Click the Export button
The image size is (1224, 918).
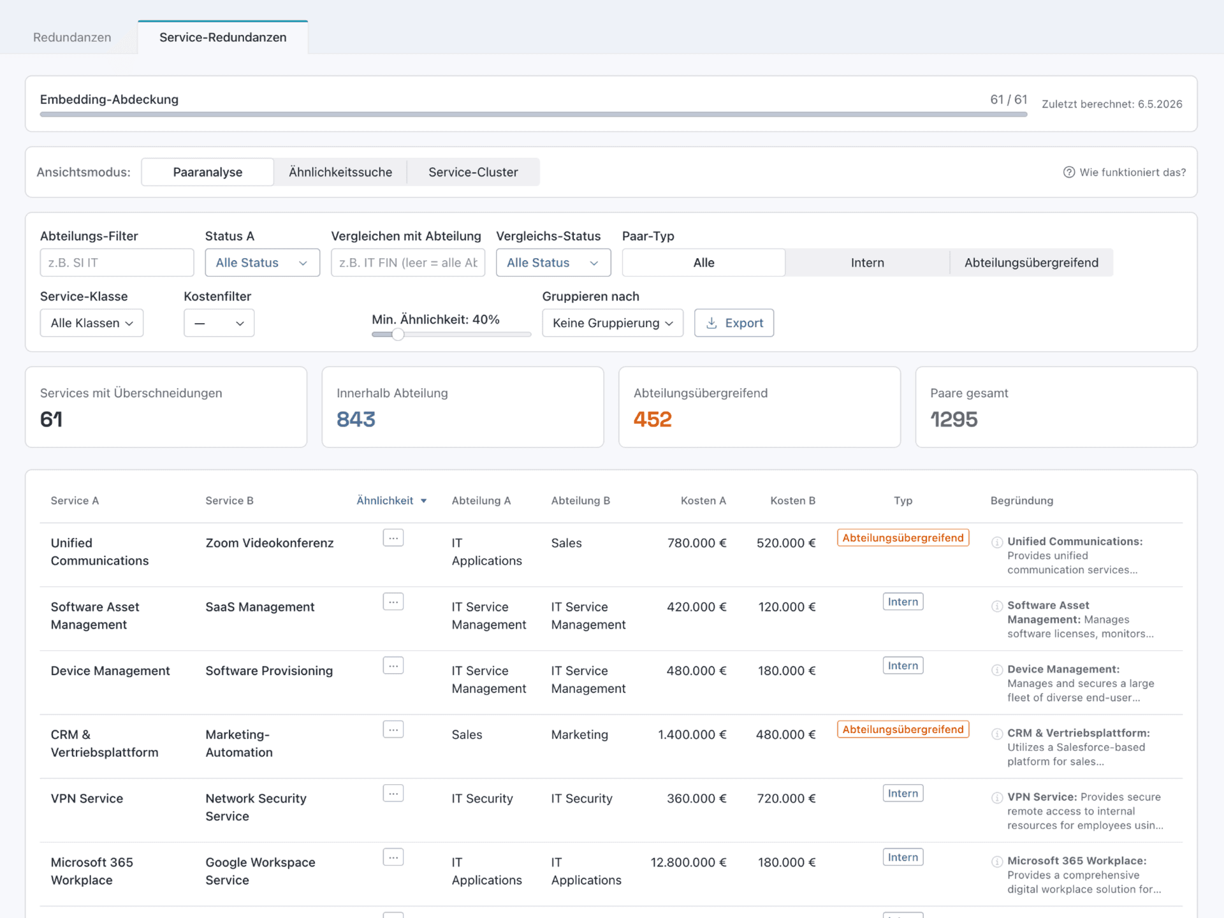point(734,323)
